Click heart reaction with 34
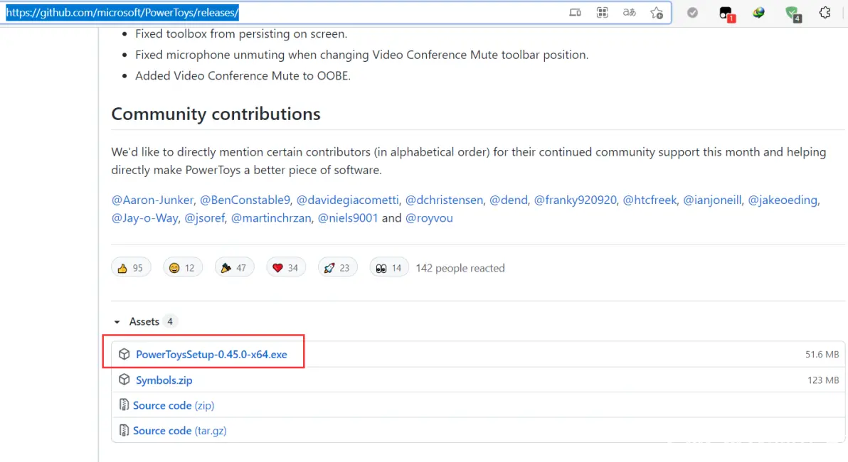Viewport: 848px width, 462px height. pyautogui.click(x=286, y=267)
